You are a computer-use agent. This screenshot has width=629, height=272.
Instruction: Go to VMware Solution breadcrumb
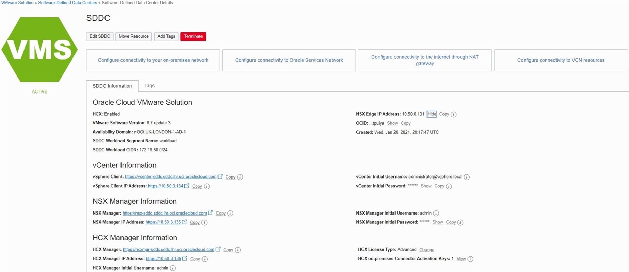[x=17, y=3]
